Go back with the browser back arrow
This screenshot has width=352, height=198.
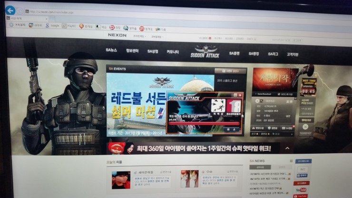pos(10,10)
